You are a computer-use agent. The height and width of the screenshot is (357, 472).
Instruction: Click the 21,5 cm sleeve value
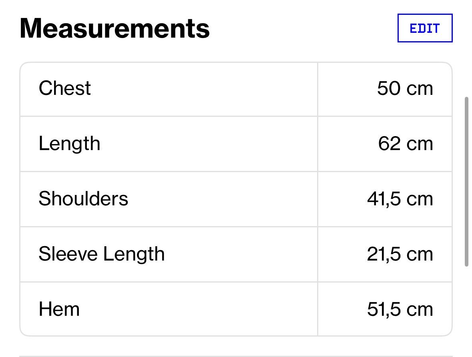pos(400,255)
